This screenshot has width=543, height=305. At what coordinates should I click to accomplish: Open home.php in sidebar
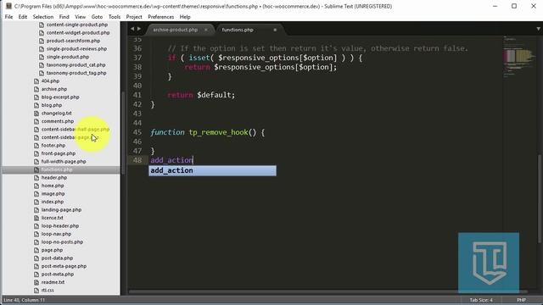tap(53, 186)
